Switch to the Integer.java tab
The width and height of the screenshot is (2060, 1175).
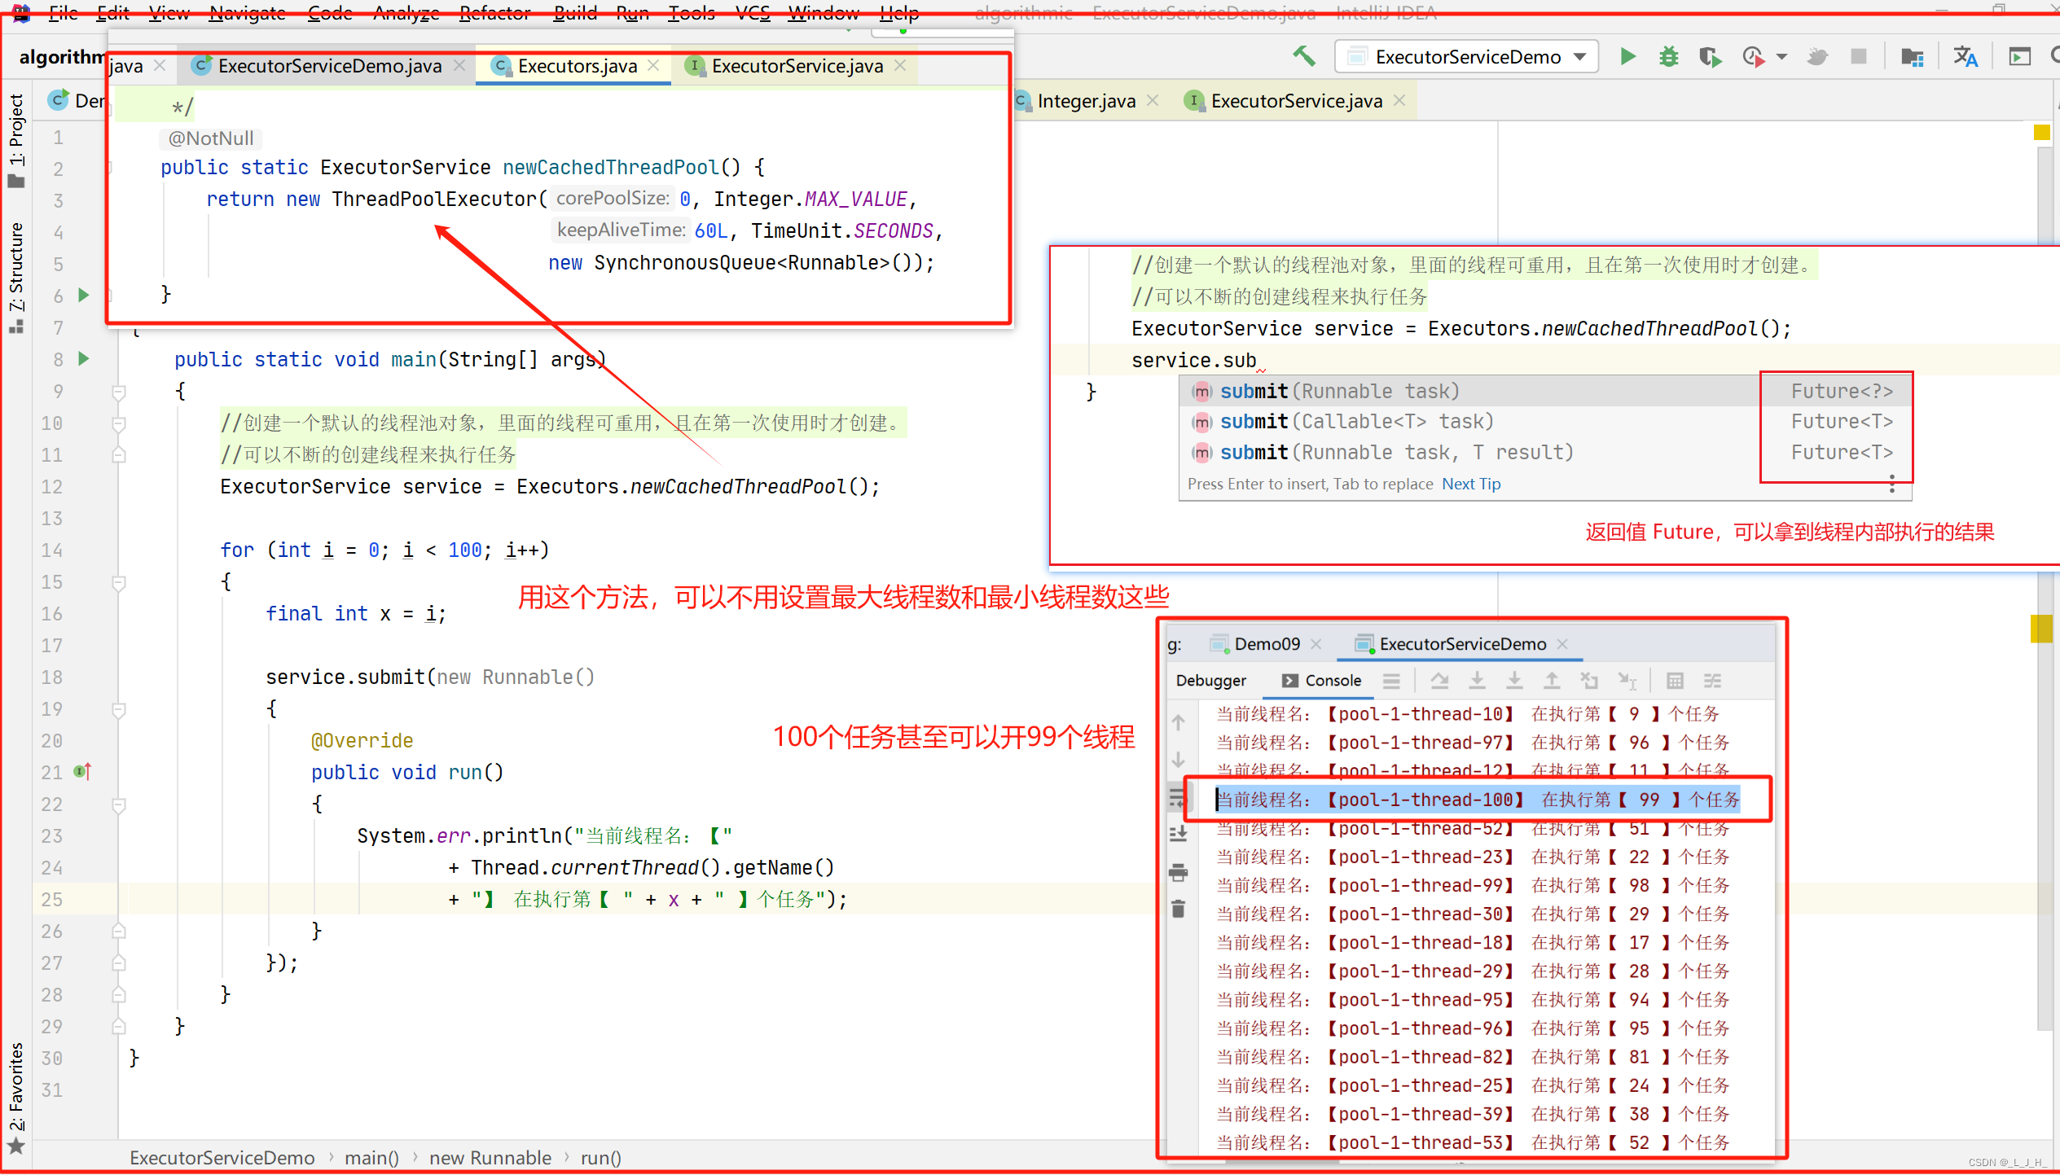pos(1086,101)
